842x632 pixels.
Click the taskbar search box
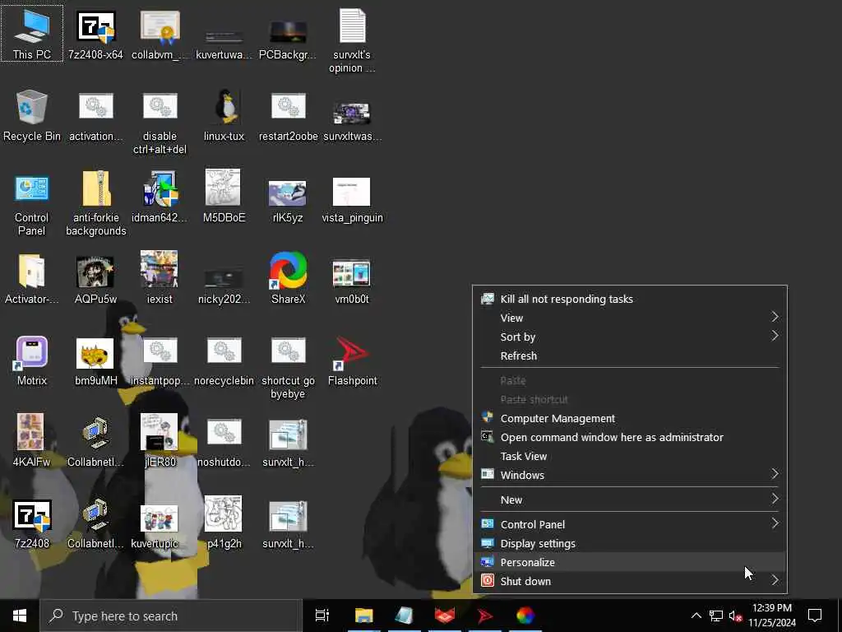171,616
